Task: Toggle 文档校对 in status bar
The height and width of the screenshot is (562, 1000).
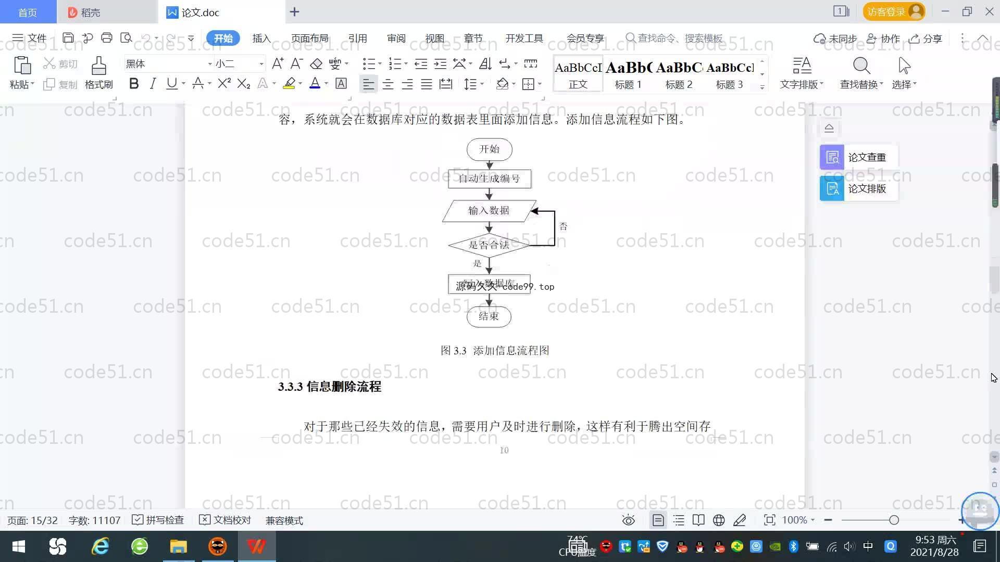Action: (x=225, y=520)
